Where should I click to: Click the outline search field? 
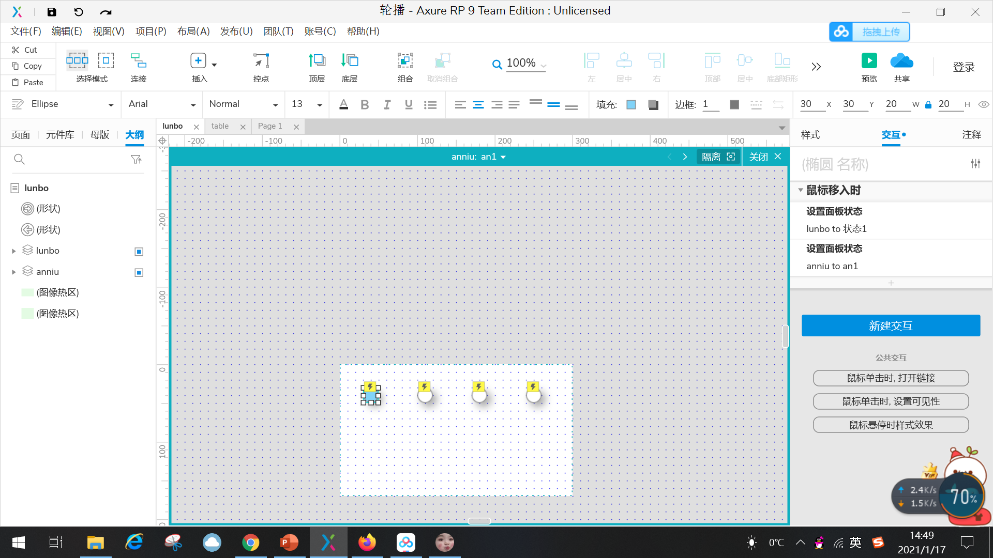click(x=72, y=160)
